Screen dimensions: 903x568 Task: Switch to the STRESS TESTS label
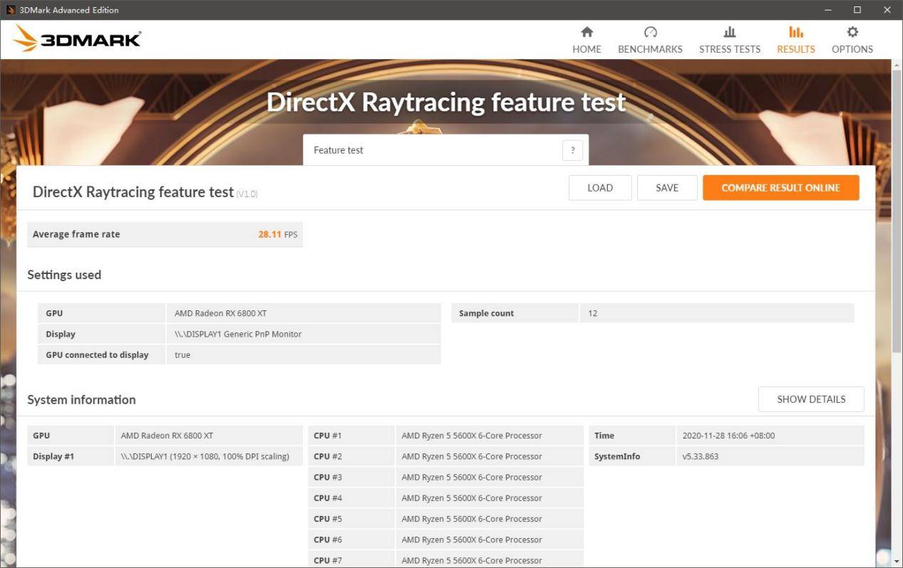click(730, 49)
